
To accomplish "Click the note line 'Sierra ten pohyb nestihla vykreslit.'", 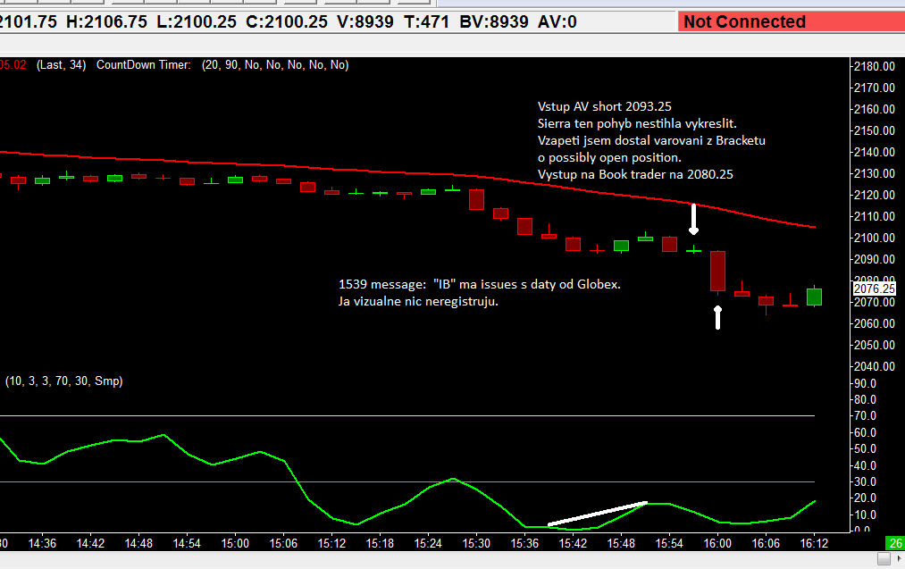I will (637, 123).
